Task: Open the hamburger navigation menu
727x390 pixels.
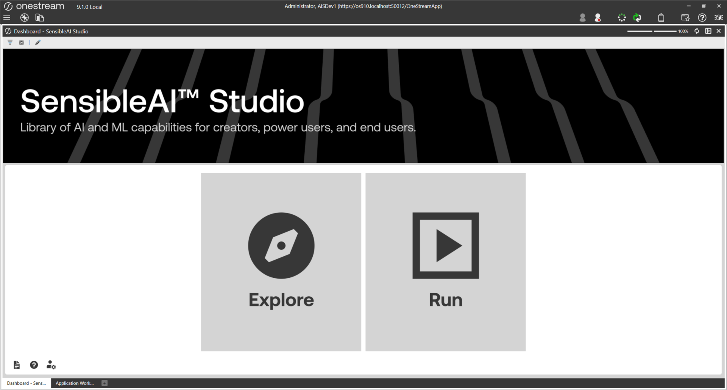Action: (x=7, y=18)
